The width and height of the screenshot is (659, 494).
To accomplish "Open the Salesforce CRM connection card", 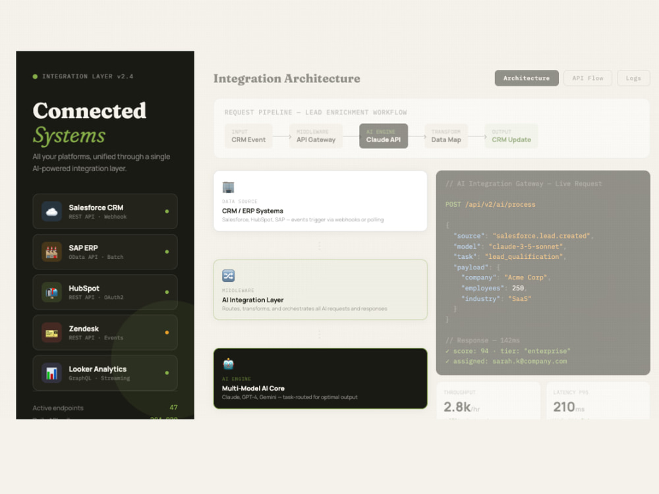I will point(105,211).
